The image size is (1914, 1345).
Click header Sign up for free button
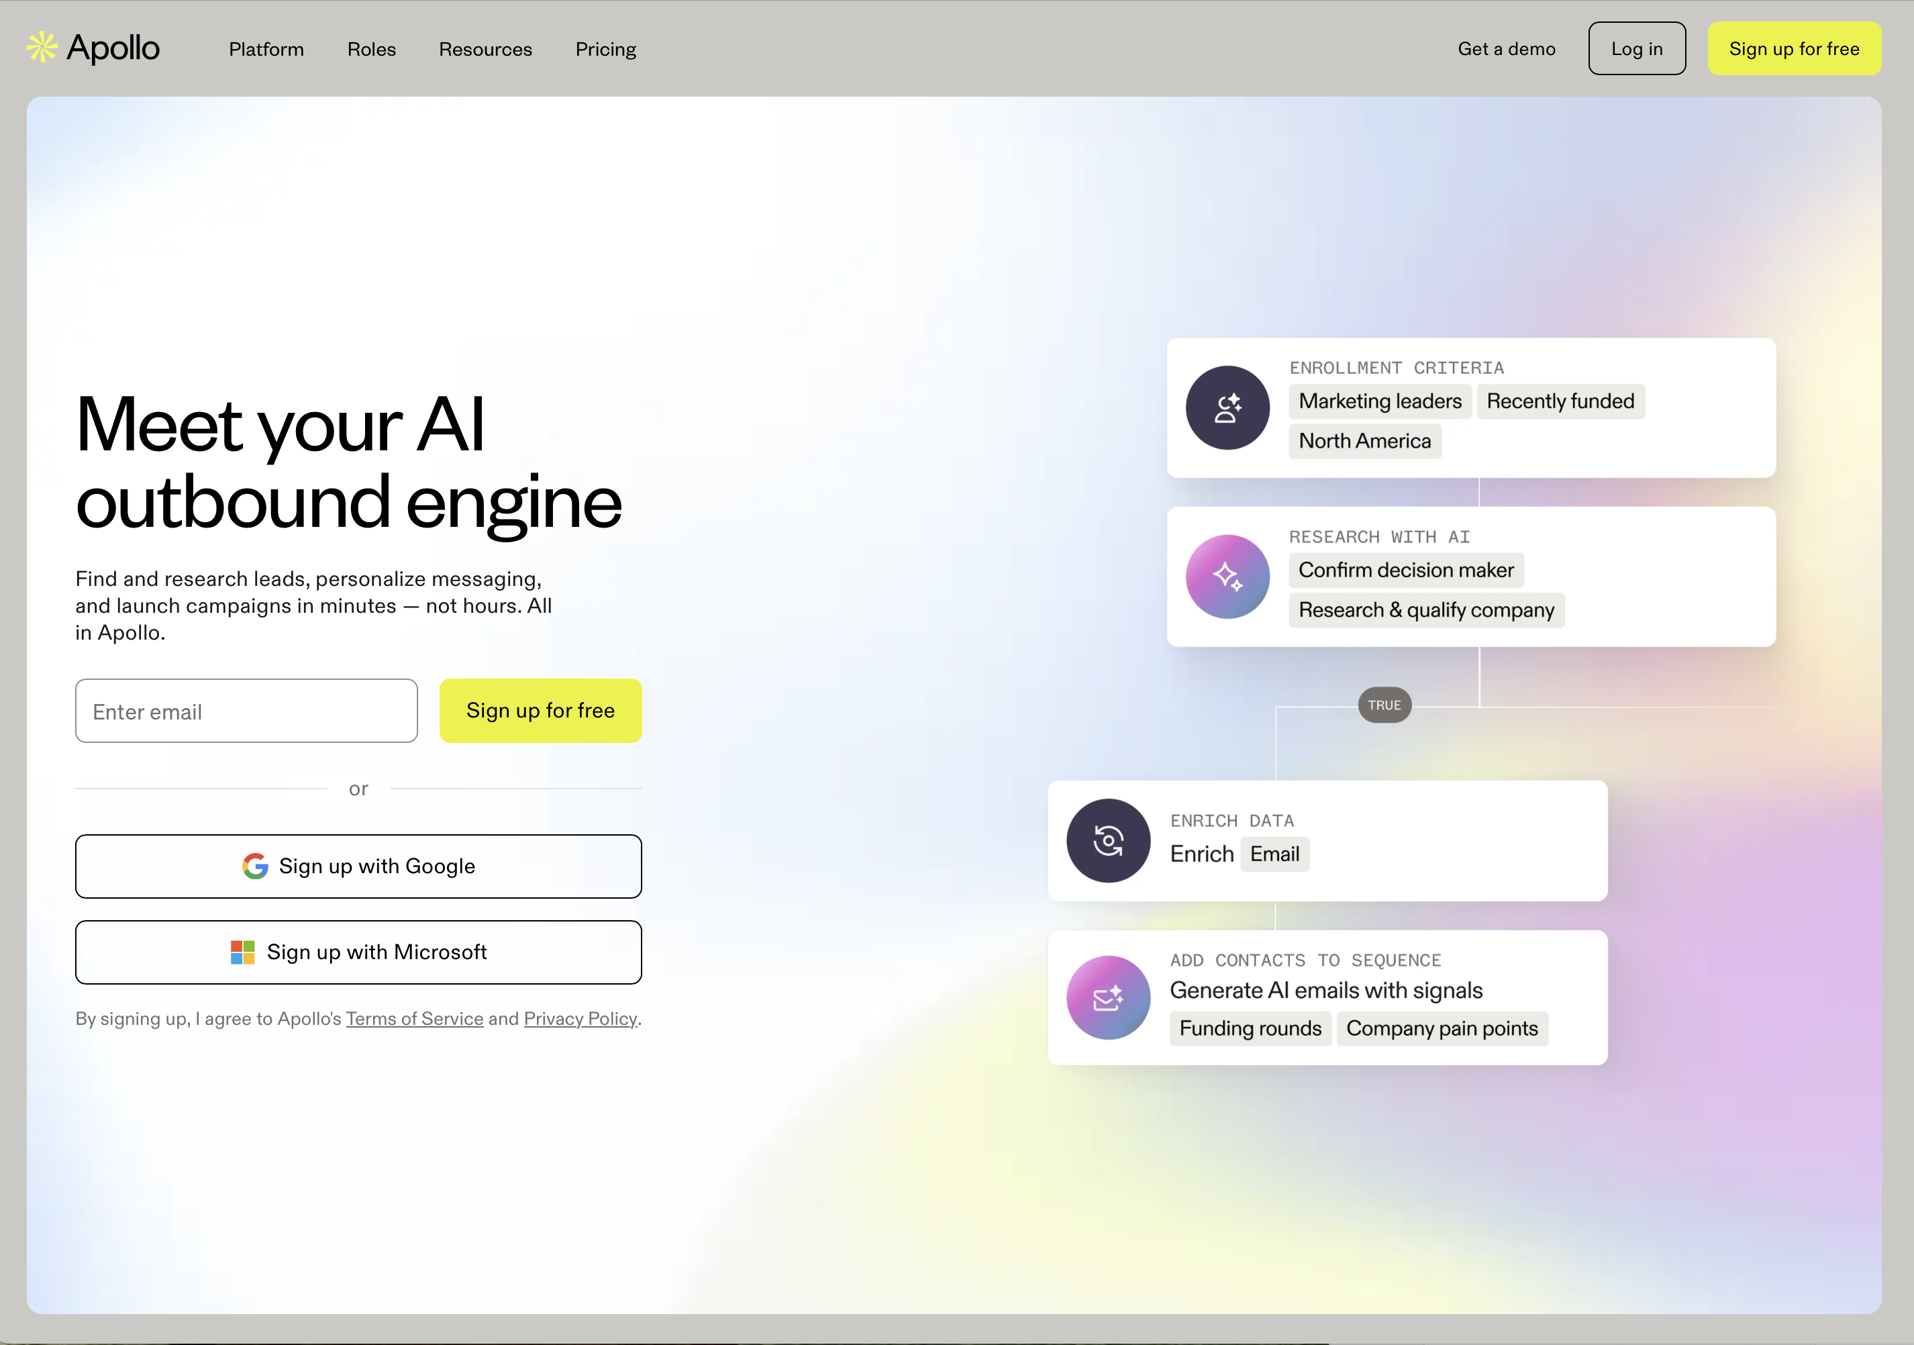click(1794, 49)
